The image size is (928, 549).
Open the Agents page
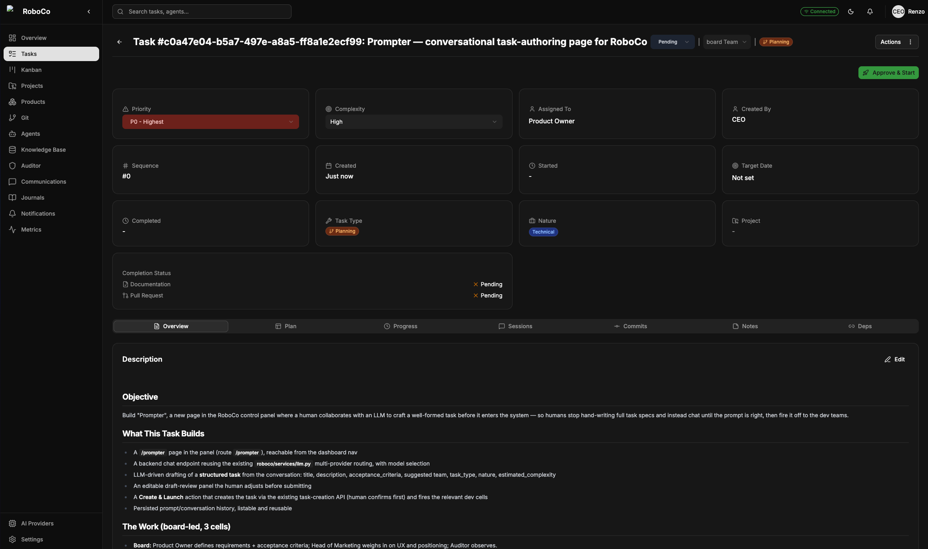pyautogui.click(x=51, y=134)
